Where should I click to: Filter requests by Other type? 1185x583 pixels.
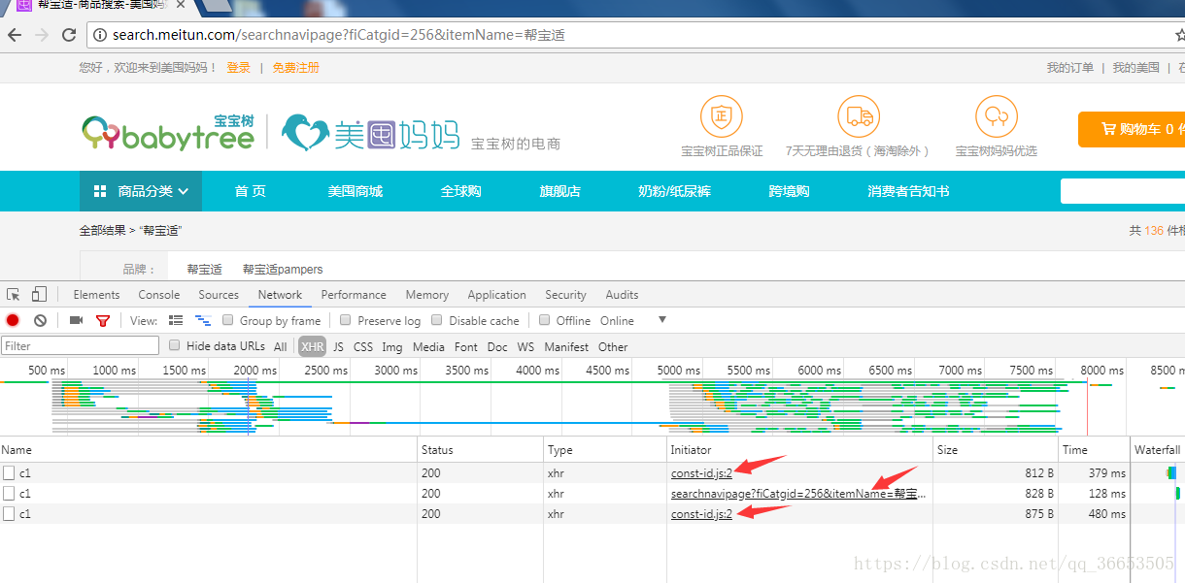[613, 346]
